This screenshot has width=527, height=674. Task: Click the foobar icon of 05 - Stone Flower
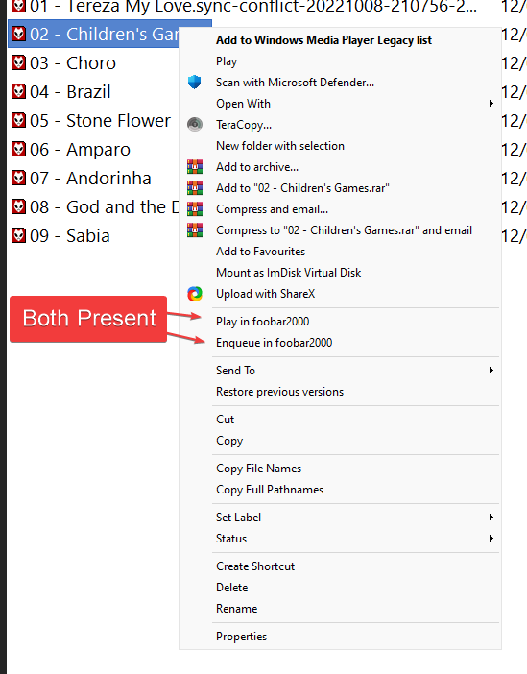tap(18, 120)
